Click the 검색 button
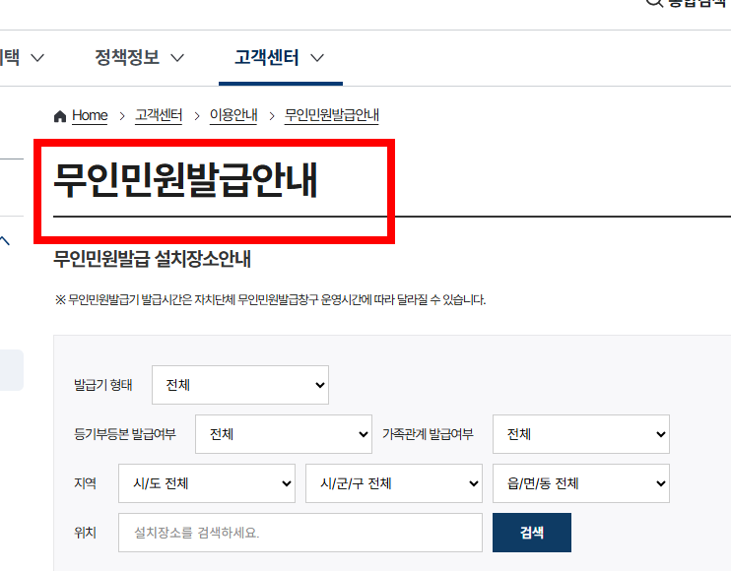The height and width of the screenshot is (571, 731). click(532, 533)
